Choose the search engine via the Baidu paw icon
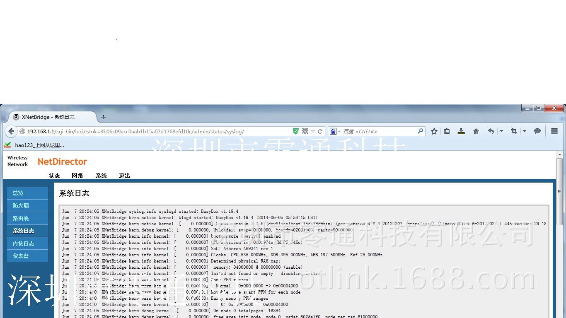Viewport: 566px width, 318px height. (333, 131)
